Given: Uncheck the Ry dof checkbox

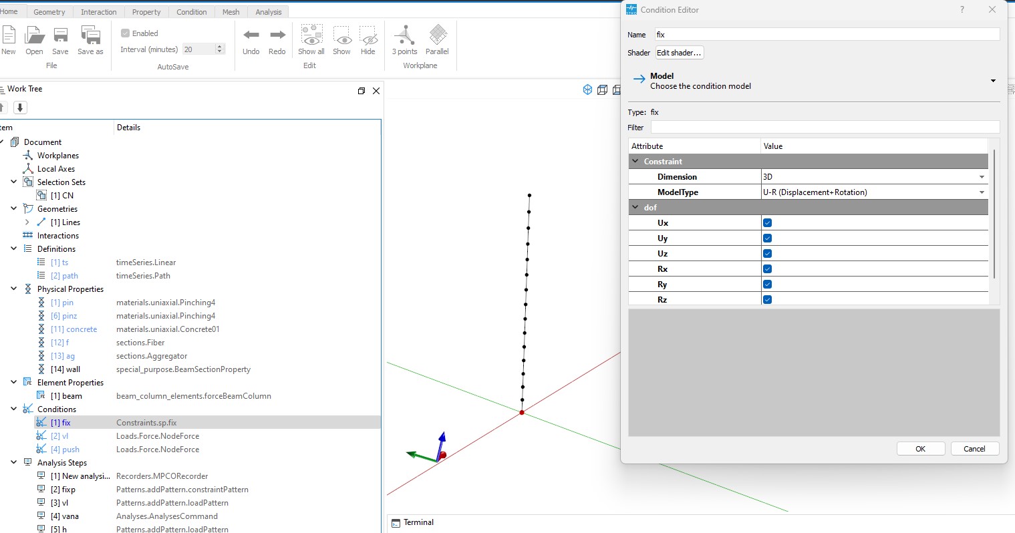Looking at the screenshot, I should 767,285.
